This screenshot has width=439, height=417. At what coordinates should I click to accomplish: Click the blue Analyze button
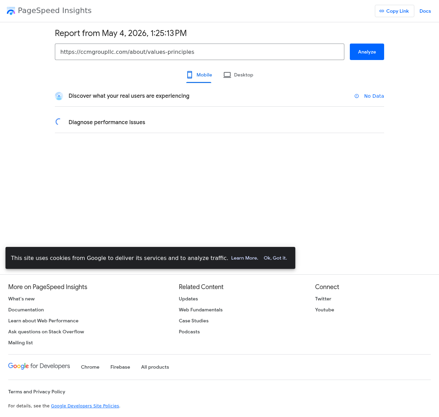367,52
